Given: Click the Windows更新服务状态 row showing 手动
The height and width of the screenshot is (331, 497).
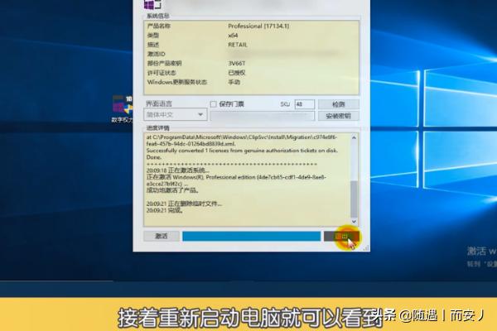Looking at the screenshot, I should point(234,82).
